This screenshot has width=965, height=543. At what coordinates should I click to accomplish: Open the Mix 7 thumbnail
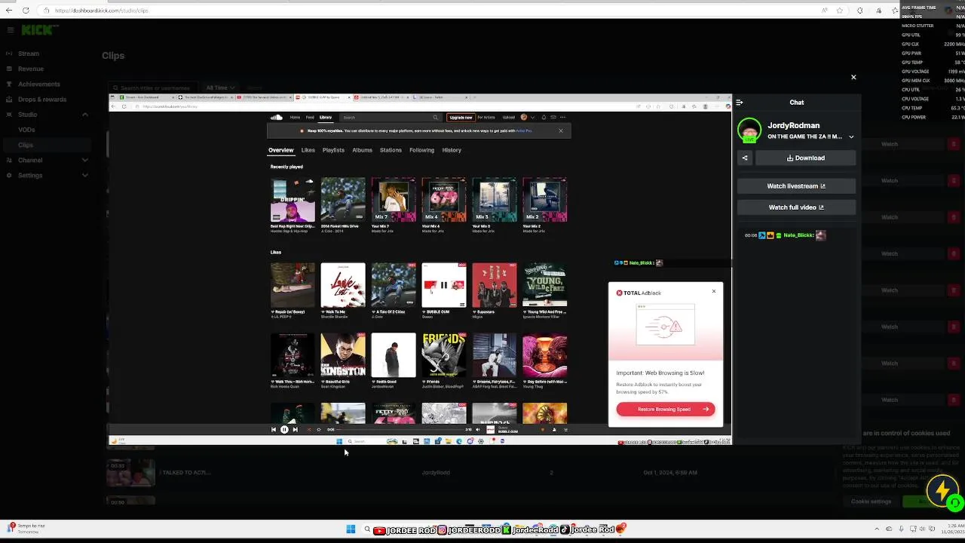[x=394, y=199]
